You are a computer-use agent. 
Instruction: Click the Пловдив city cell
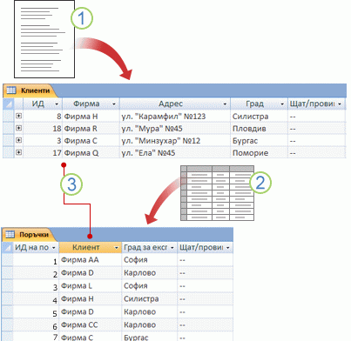(x=259, y=129)
